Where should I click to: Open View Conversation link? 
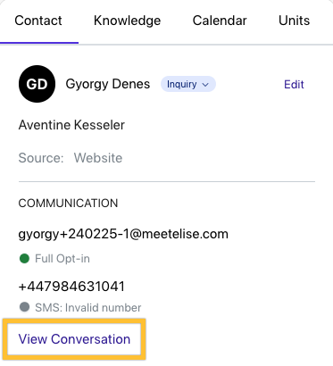tap(74, 339)
